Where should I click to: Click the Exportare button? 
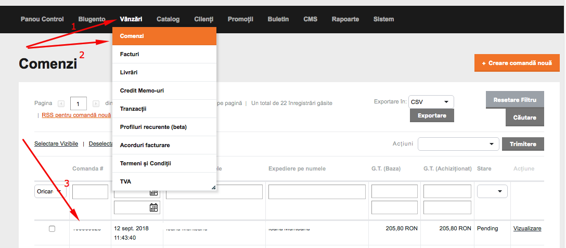[432, 115]
